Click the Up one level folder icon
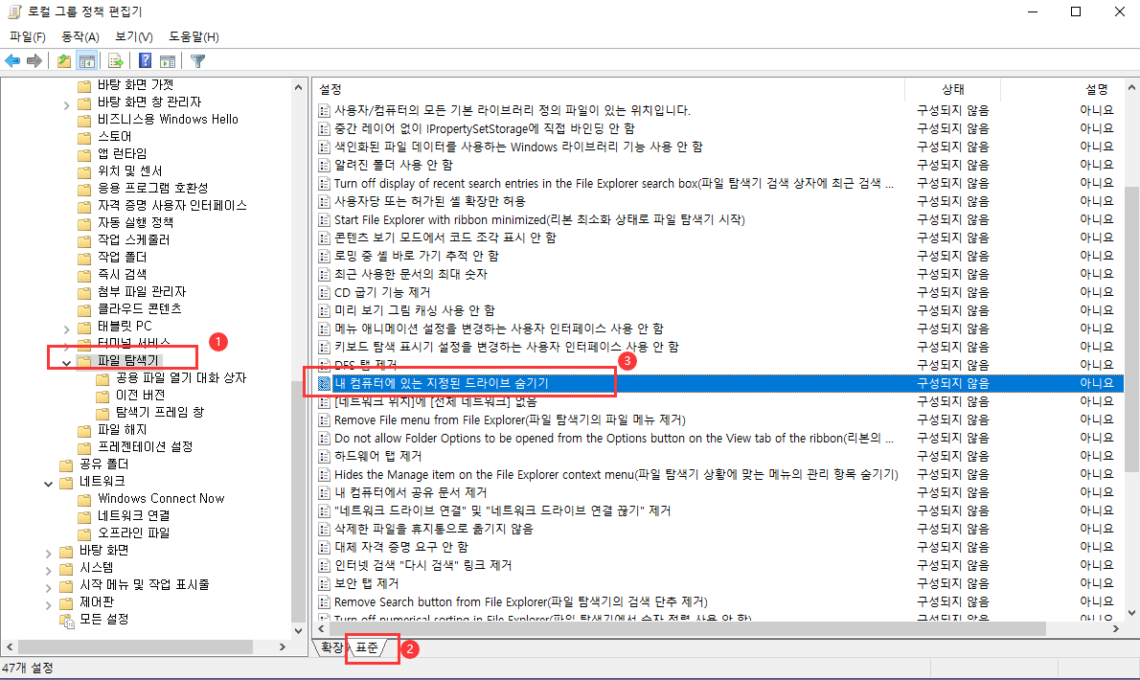The height and width of the screenshot is (680, 1140). tap(62, 60)
